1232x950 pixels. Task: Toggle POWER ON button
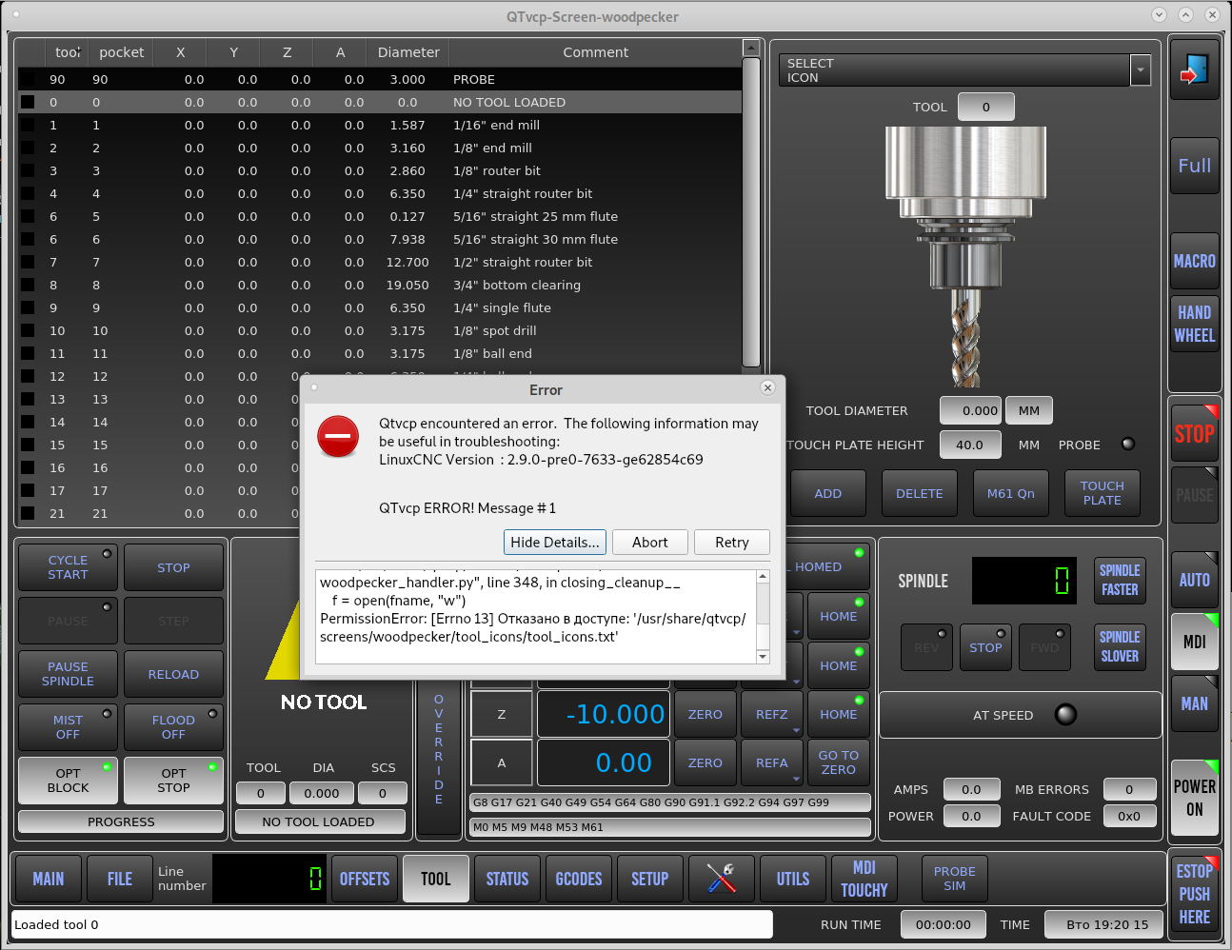coord(1194,798)
